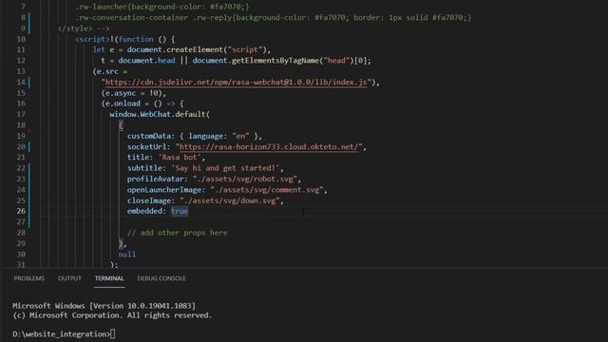Follow the rasa-horizon733 okteto socketUrl link
This screenshot has height=342, width=608.
coord(269,147)
